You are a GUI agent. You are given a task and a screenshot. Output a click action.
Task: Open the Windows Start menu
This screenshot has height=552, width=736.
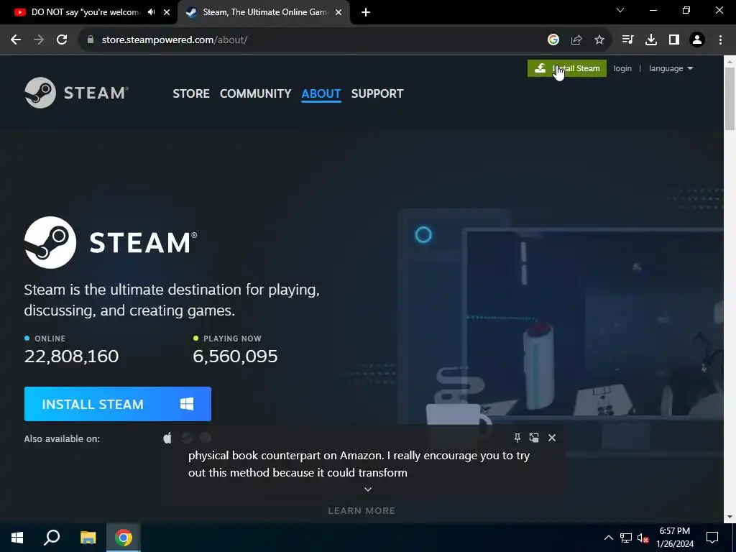[17, 538]
